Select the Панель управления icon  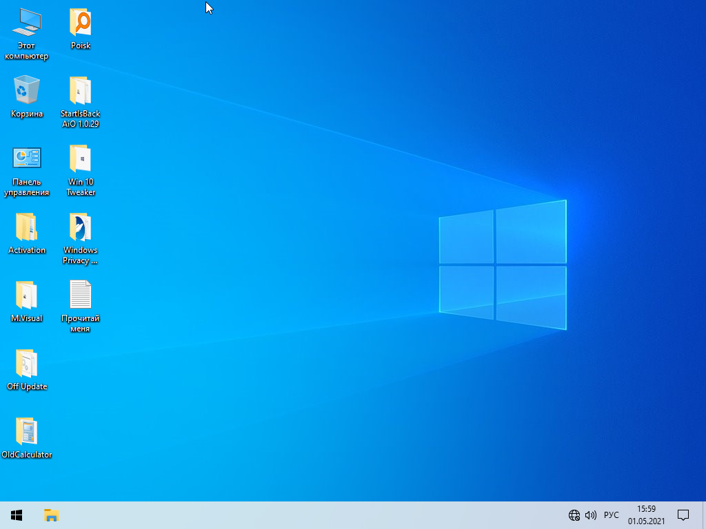(x=26, y=158)
